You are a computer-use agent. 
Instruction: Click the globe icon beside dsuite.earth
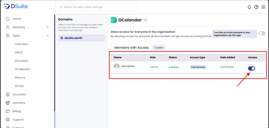pyautogui.click(x=62, y=38)
